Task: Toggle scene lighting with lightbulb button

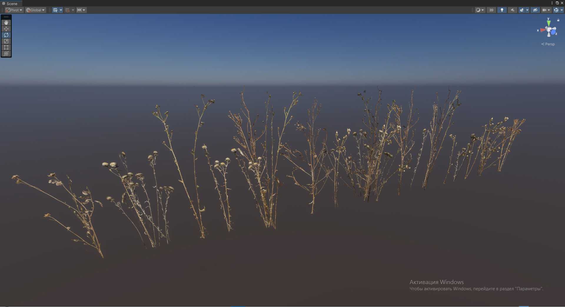Action: pyautogui.click(x=502, y=10)
